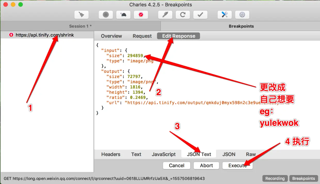Click the Execute button
This screenshot has width=320, height=184.
[x=237, y=165]
